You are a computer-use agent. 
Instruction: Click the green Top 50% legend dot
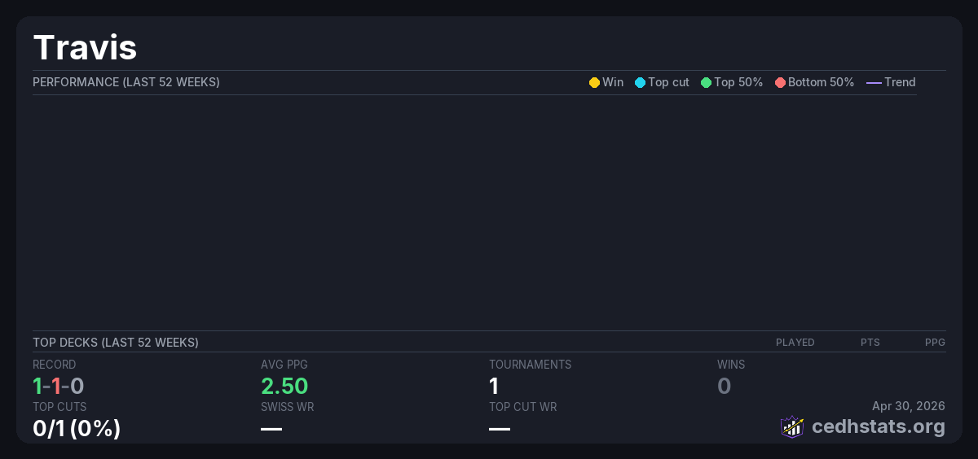pos(706,82)
